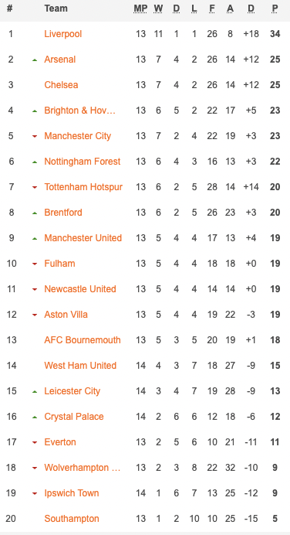The image size is (290, 535).
Task: Click the green up arrow beside Brentford
Action: click(35, 213)
